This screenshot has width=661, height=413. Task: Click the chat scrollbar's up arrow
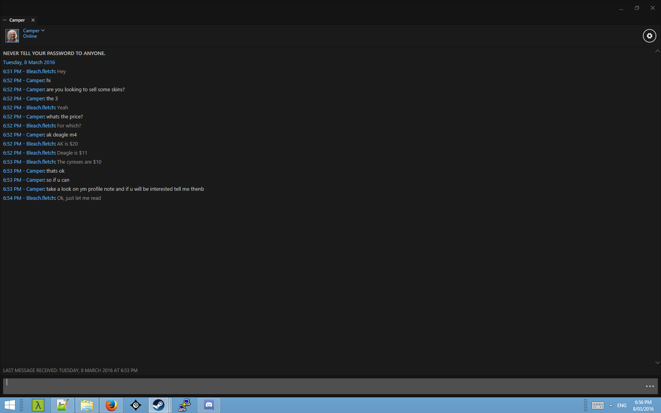click(x=657, y=51)
